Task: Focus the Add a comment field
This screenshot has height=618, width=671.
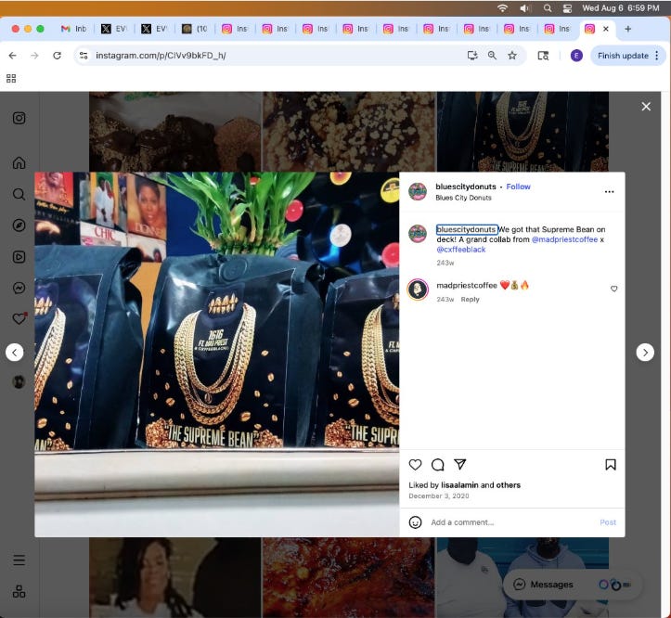Action: coord(512,522)
